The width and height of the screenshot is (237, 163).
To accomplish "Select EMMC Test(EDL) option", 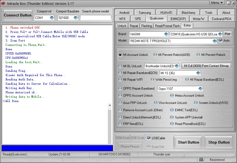I will coord(172,110).
